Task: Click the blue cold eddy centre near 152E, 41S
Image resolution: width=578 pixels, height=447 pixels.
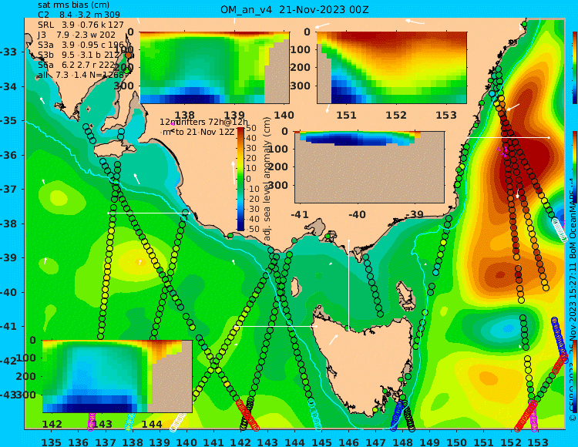Action: click(509, 328)
